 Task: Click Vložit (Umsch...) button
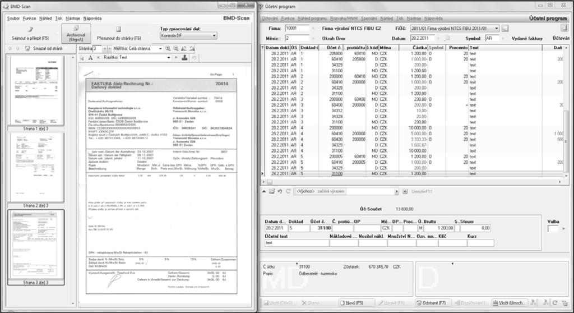pyautogui.click(x=510, y=303)
